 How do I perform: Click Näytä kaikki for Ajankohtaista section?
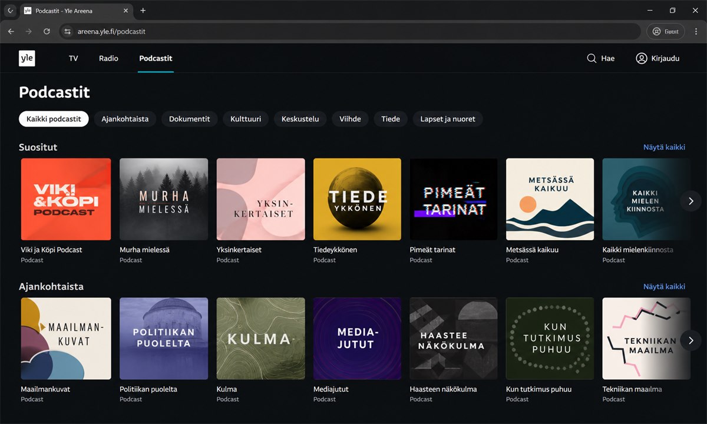pyautogui.click(x=664, y=287)
